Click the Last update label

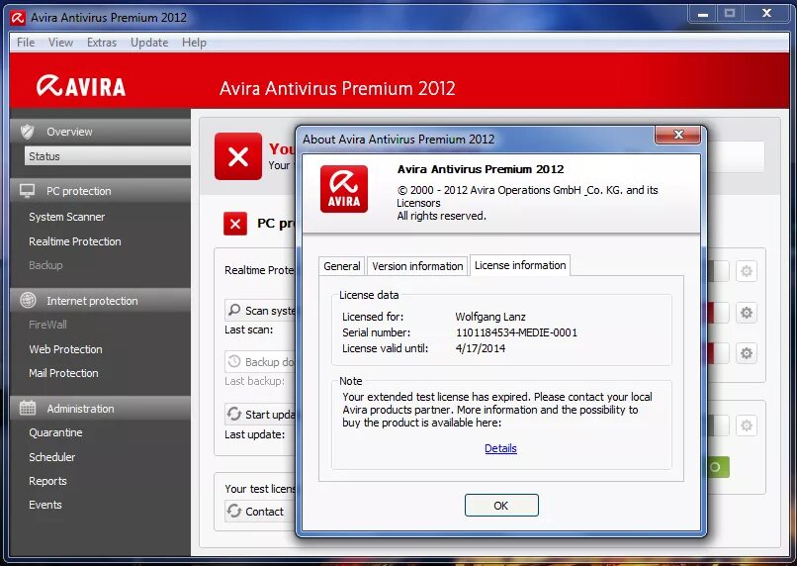tap(255, 434)
